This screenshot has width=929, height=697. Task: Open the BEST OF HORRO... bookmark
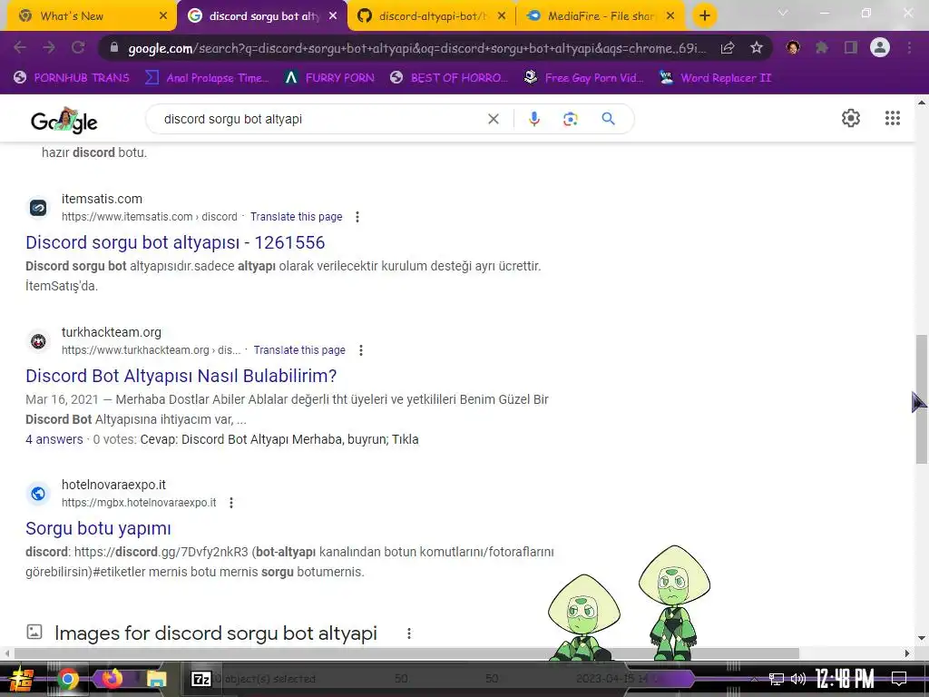point(449,78)
